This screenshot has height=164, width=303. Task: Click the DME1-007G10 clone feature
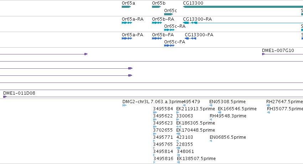point(282,54)
